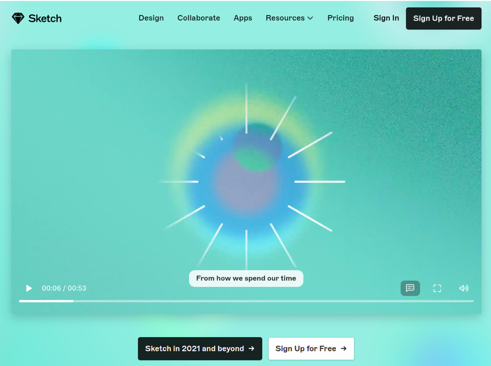
Task: Open Sketch in 2021 and beyond
Action: [x=195, y=349]
